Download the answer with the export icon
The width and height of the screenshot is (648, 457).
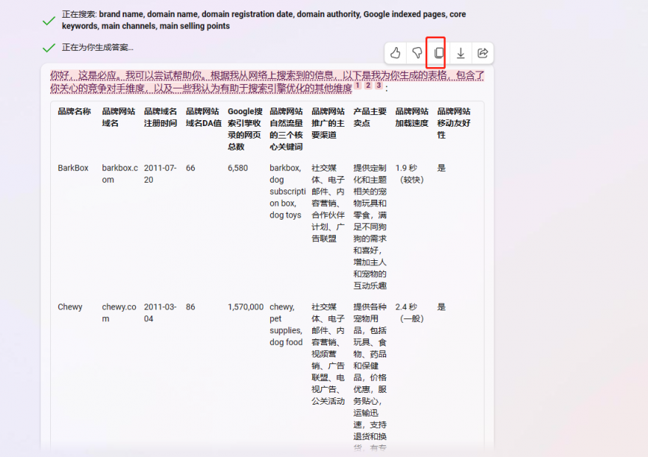[461, 53]
